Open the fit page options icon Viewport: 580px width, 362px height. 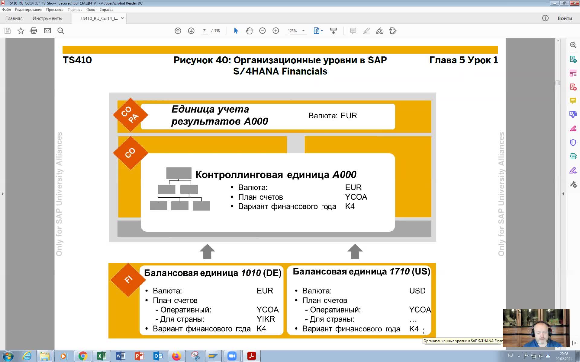coord(316,31)
